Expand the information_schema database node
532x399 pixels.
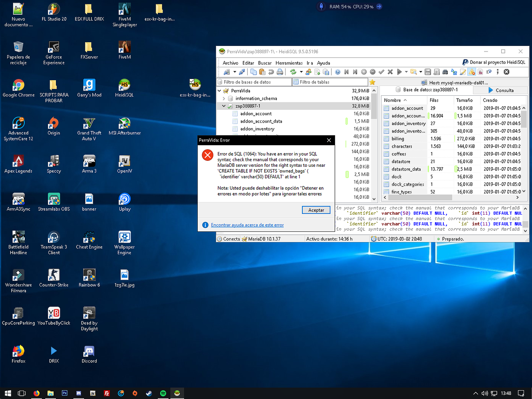coord(224,99)
